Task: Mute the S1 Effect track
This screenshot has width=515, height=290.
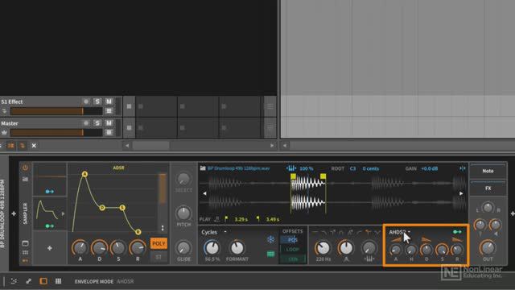Action: [109, 101]
